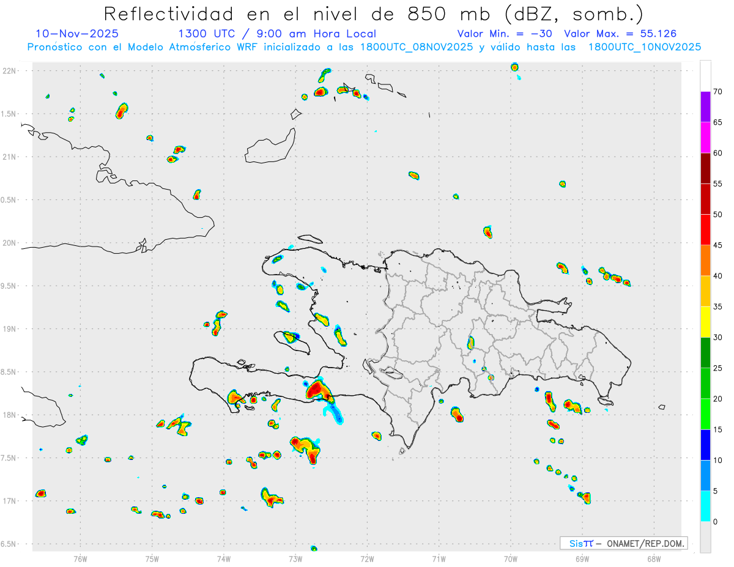This screenshot has height=567, width=734.
Task: Click the "71W" longitude label
Action: (439, 559)
